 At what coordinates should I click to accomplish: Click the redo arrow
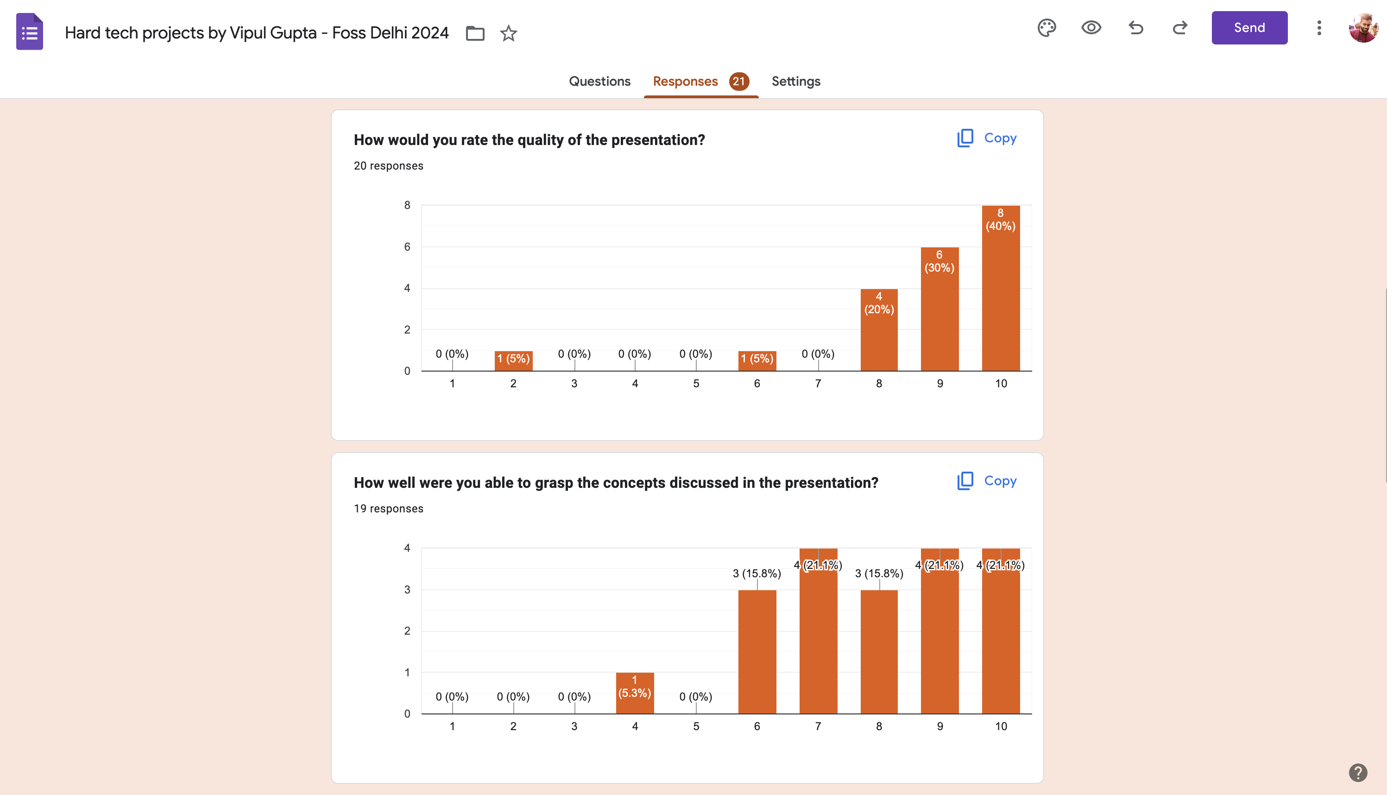point(1179,28)
